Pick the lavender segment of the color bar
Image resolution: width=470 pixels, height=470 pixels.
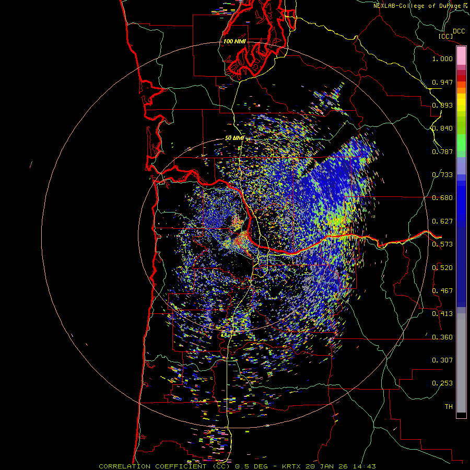click(x=461, y=166)
